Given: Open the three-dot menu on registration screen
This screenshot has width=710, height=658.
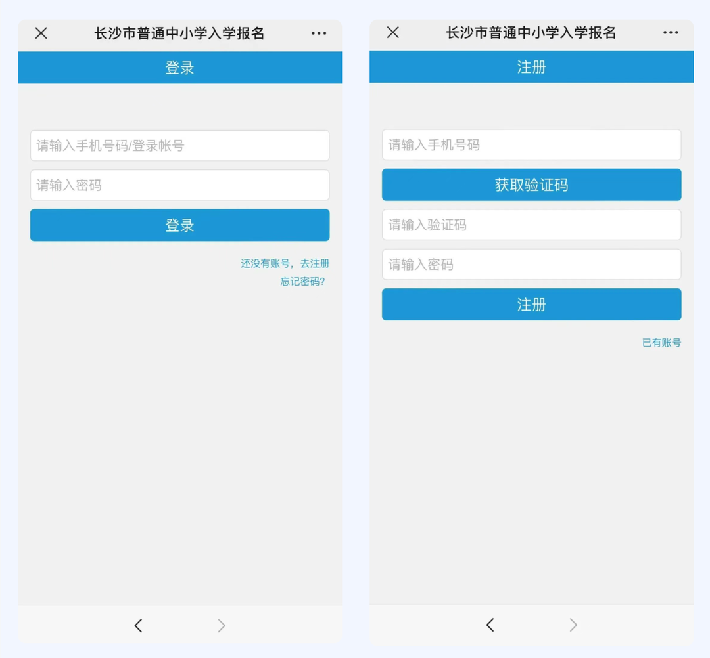Looking at the screenshot, I should [x=671, y=33].
